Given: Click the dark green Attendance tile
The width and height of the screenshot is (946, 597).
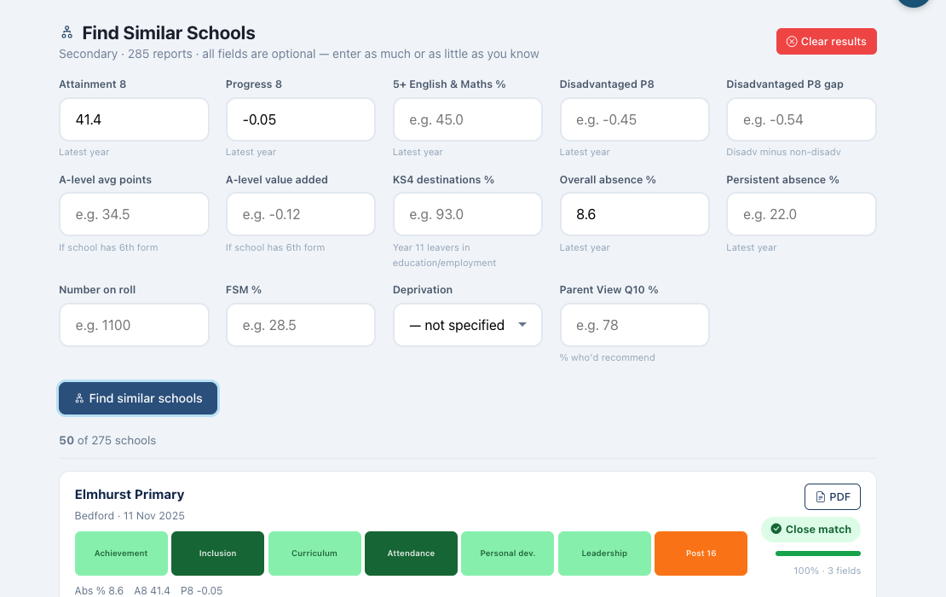Looking at the screenshot, I should point(411,554).
